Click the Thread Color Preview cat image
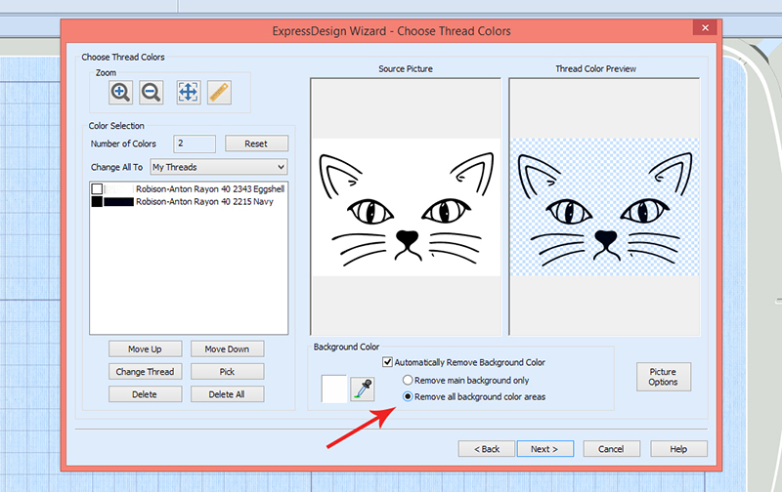Screen dimensions: 782x492 click(x=604, y=207)
